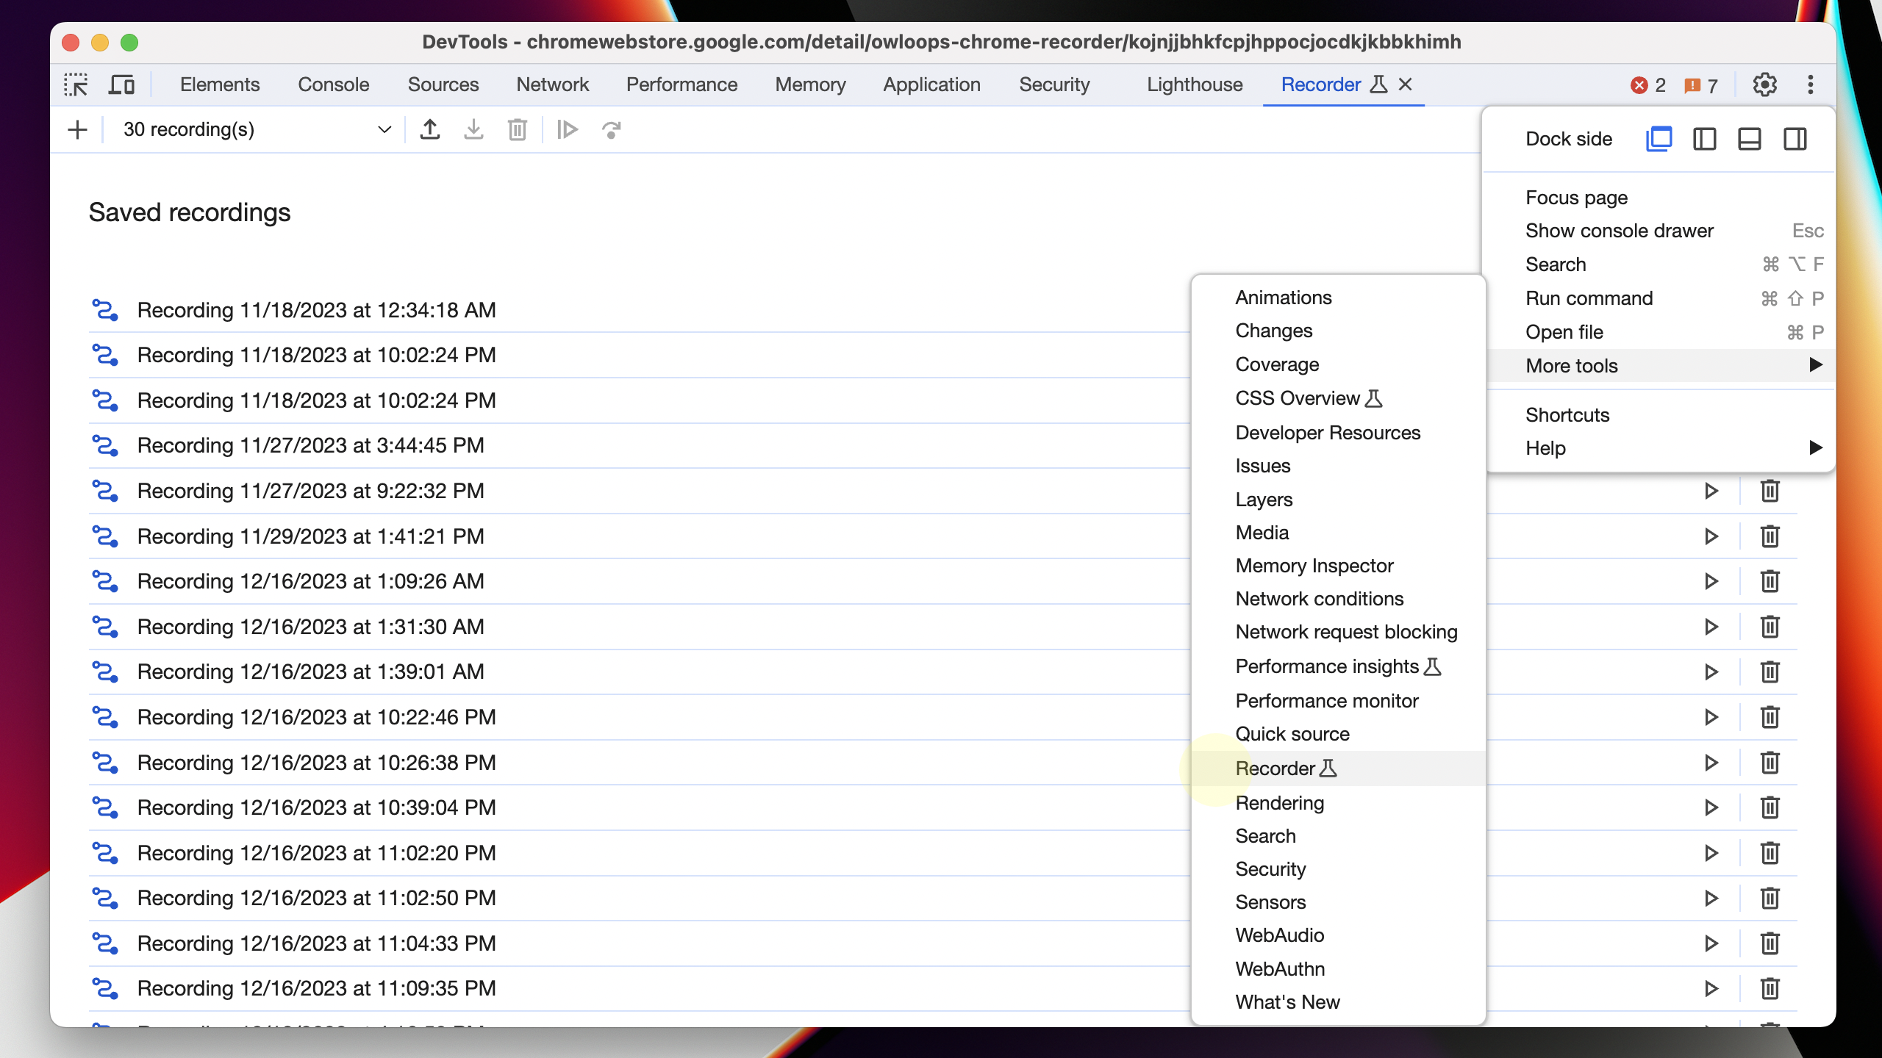Play recording 11/27/2023 at 9:22:32 PM
Image resolution: width=1882 pixels, height=1058 pixels.
click(1711, 491)
